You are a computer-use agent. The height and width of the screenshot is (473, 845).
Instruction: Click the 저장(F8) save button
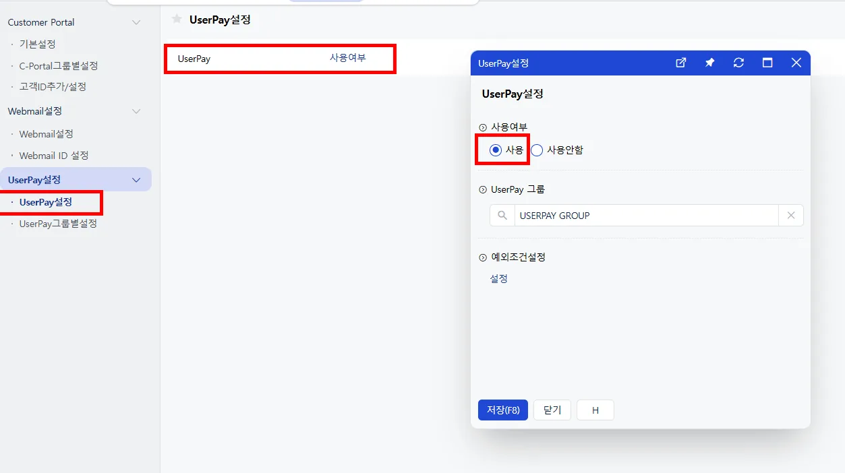(503, 410)
